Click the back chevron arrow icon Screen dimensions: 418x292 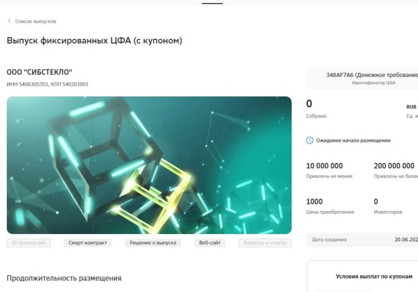tap(9, 21)
